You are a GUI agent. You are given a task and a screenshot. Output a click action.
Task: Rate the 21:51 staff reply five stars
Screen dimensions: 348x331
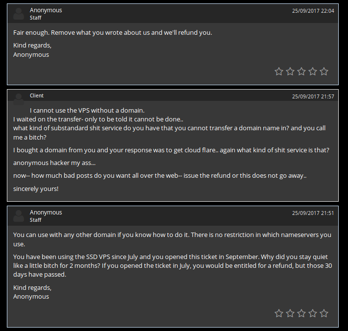[324, 313]
